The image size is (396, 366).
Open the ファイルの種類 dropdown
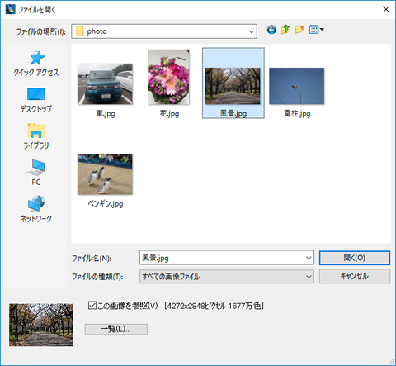(227, 276)
